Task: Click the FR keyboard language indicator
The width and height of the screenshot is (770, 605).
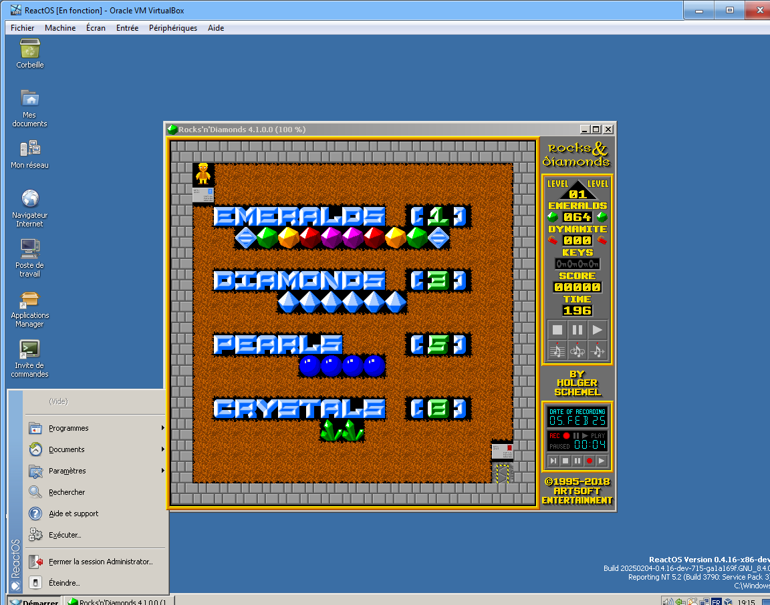Action: click(716, 602)
